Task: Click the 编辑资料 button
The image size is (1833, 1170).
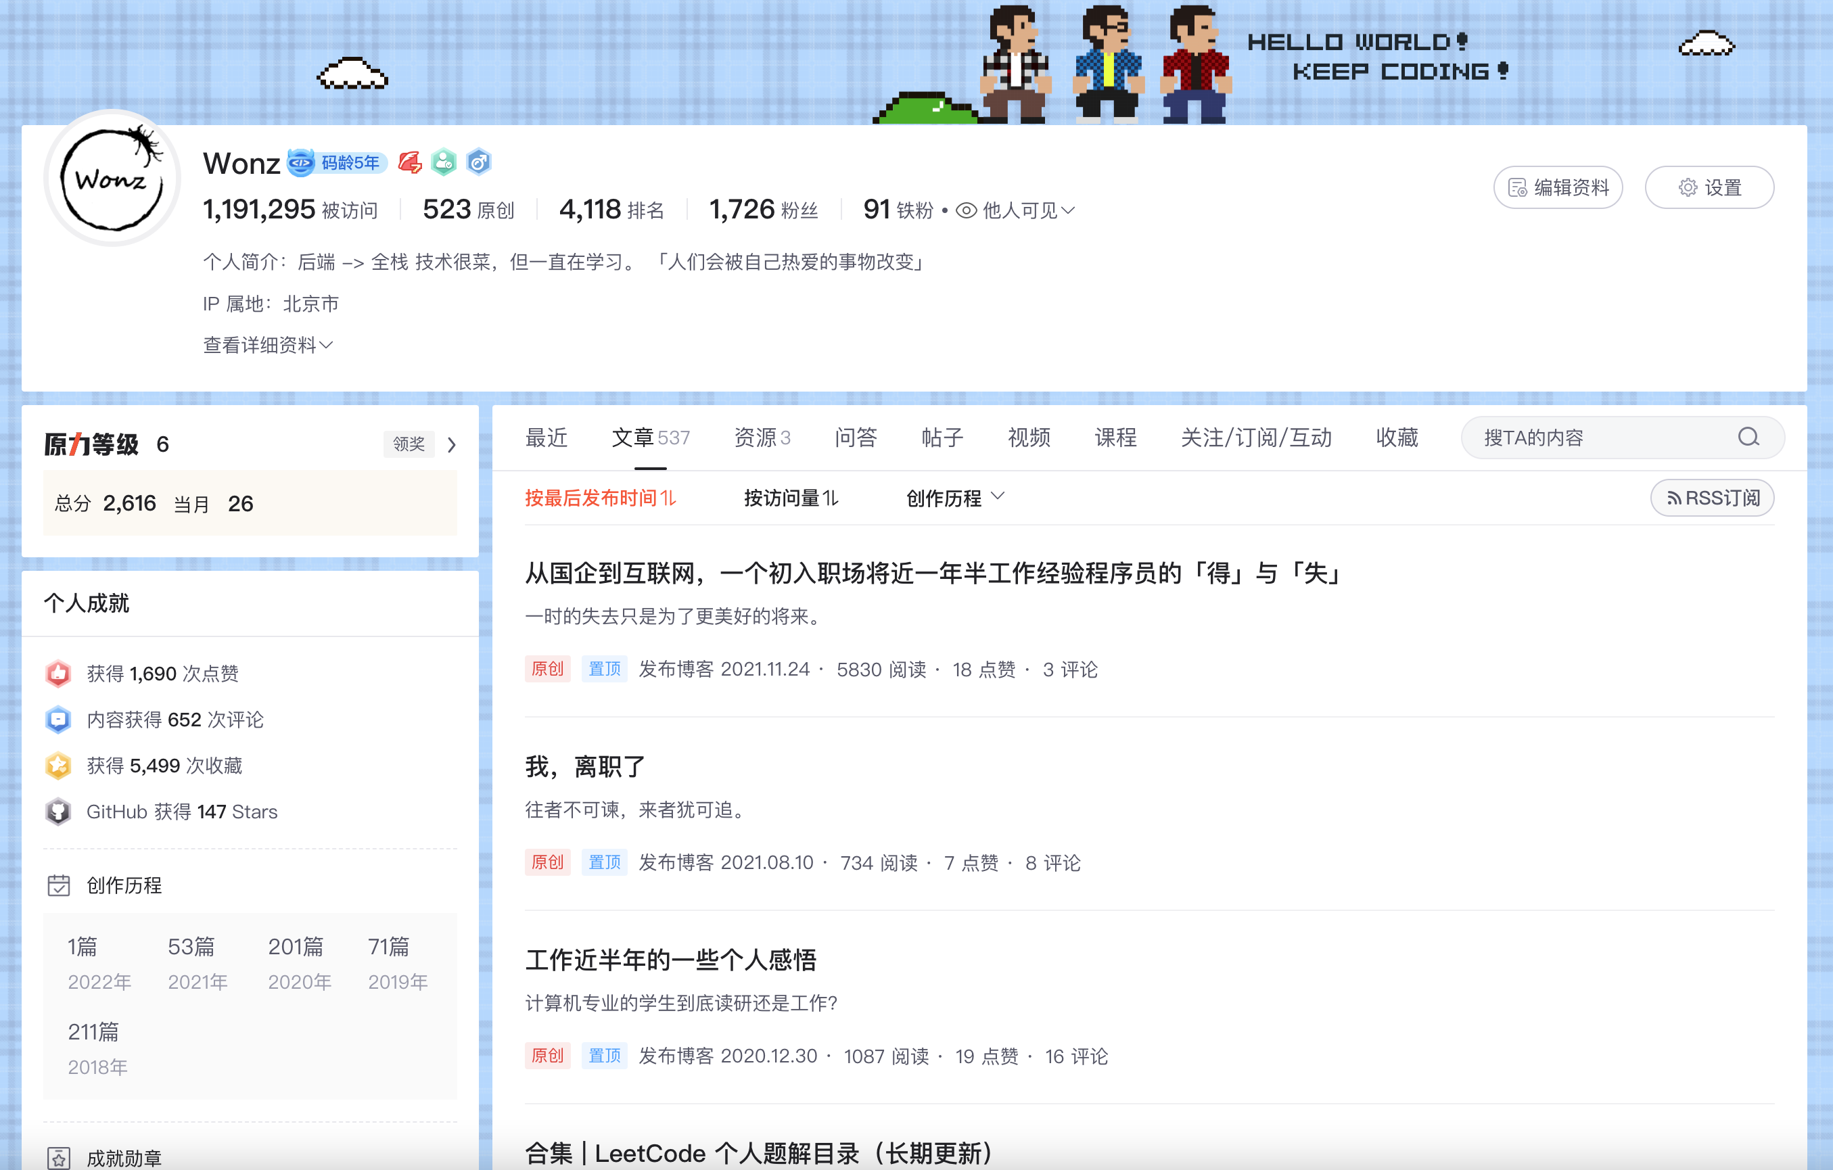Action: coord(1558,187)
